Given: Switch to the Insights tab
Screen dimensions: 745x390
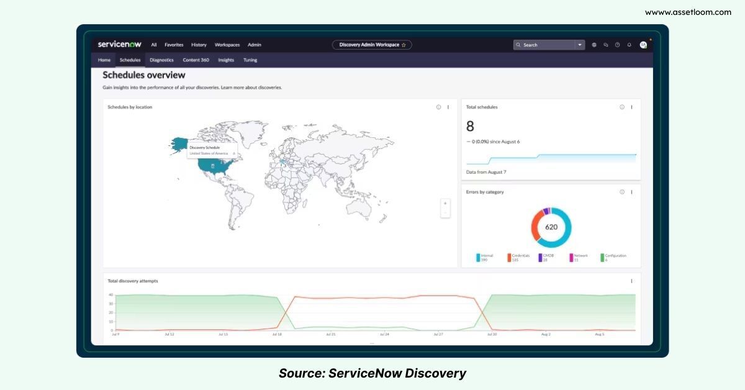Looking at the screenshot, I should [x=226, y=60].
